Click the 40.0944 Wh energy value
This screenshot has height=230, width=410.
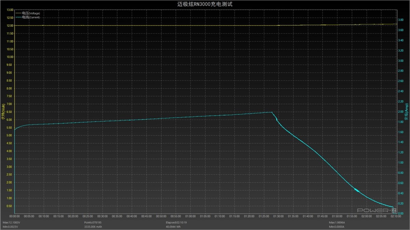[x=173, y=226]
